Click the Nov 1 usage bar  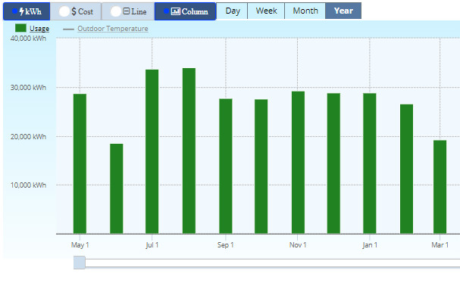[x=298, y=163]
